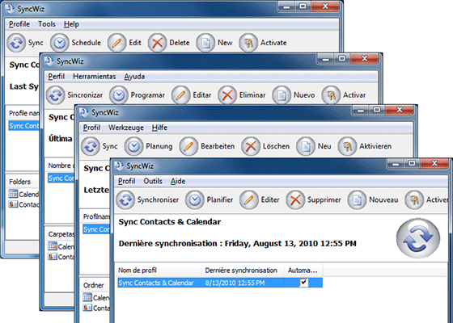Click Contacts folder item in German window
This screenshot has height=323, width=453.
click(x=96, y=308)
